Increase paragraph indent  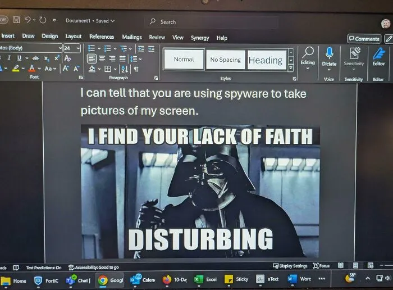[x=152, y=49]
